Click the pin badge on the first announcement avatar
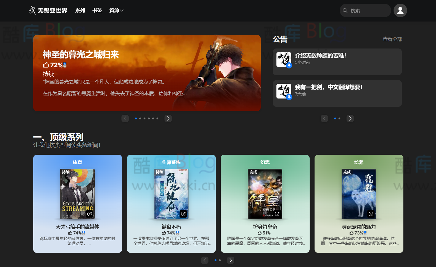 click(289, 66)
